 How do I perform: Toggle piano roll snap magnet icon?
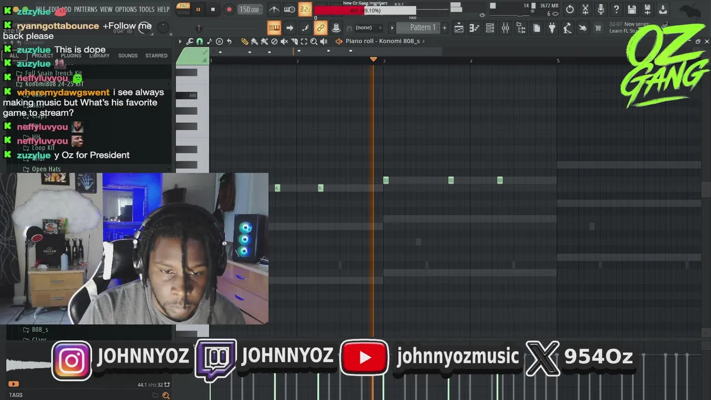199,42
